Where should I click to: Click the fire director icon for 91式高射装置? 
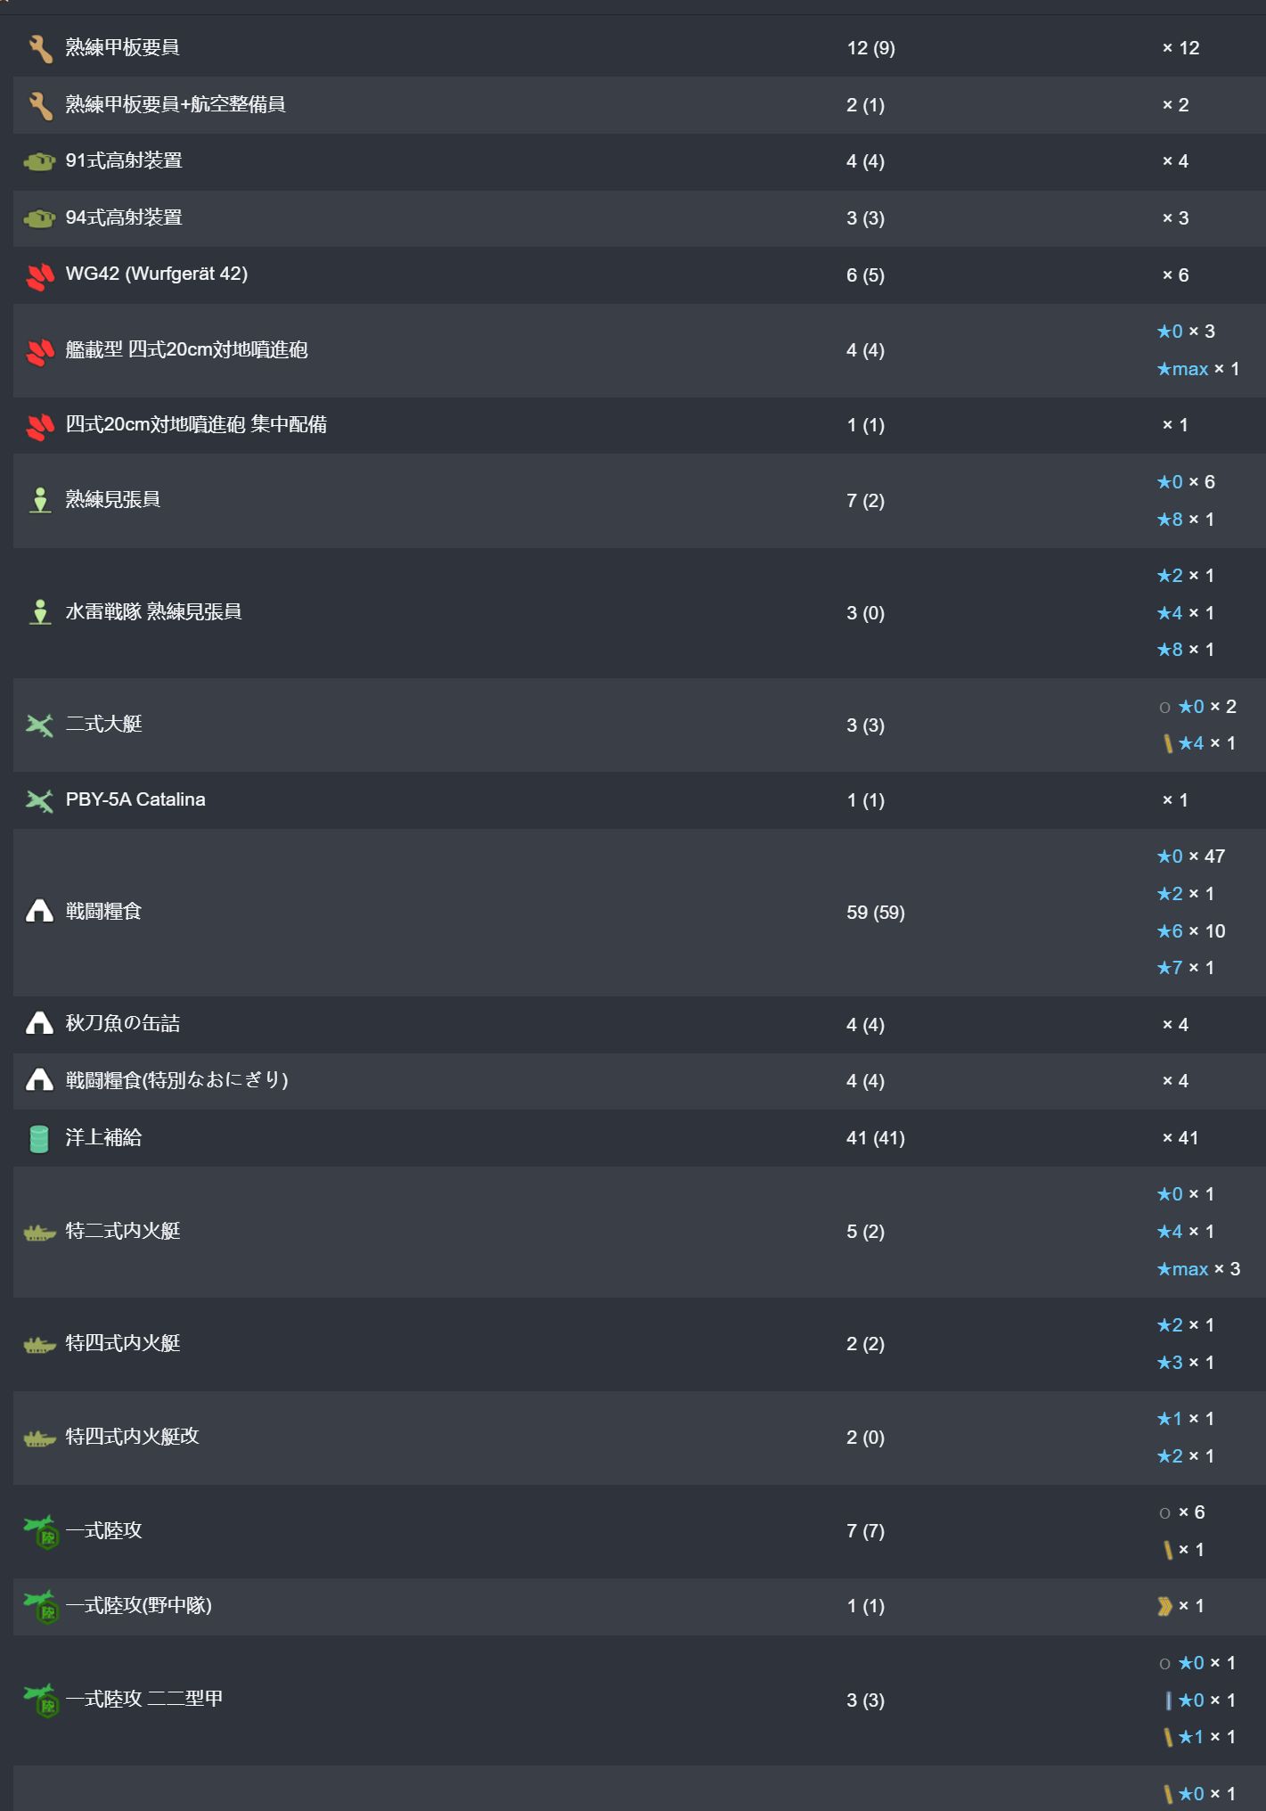[39, 161]
